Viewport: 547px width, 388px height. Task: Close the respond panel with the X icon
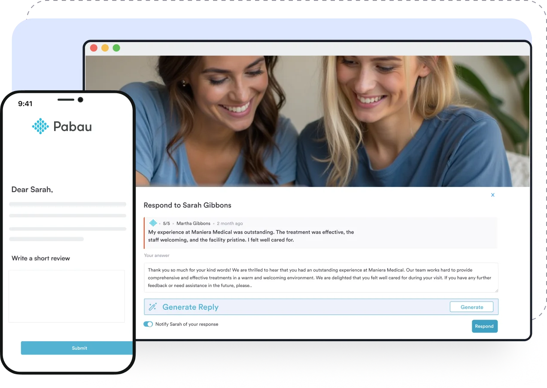(x=492, y=195)
